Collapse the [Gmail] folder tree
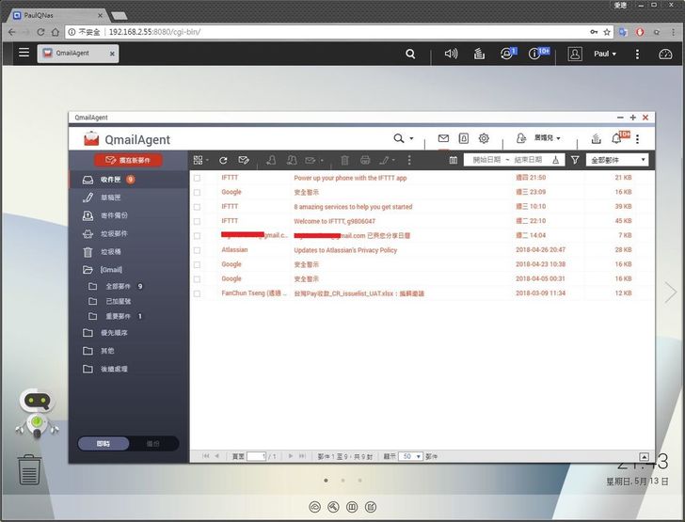Viewport: 685px width, 522px height. [88, 270]
